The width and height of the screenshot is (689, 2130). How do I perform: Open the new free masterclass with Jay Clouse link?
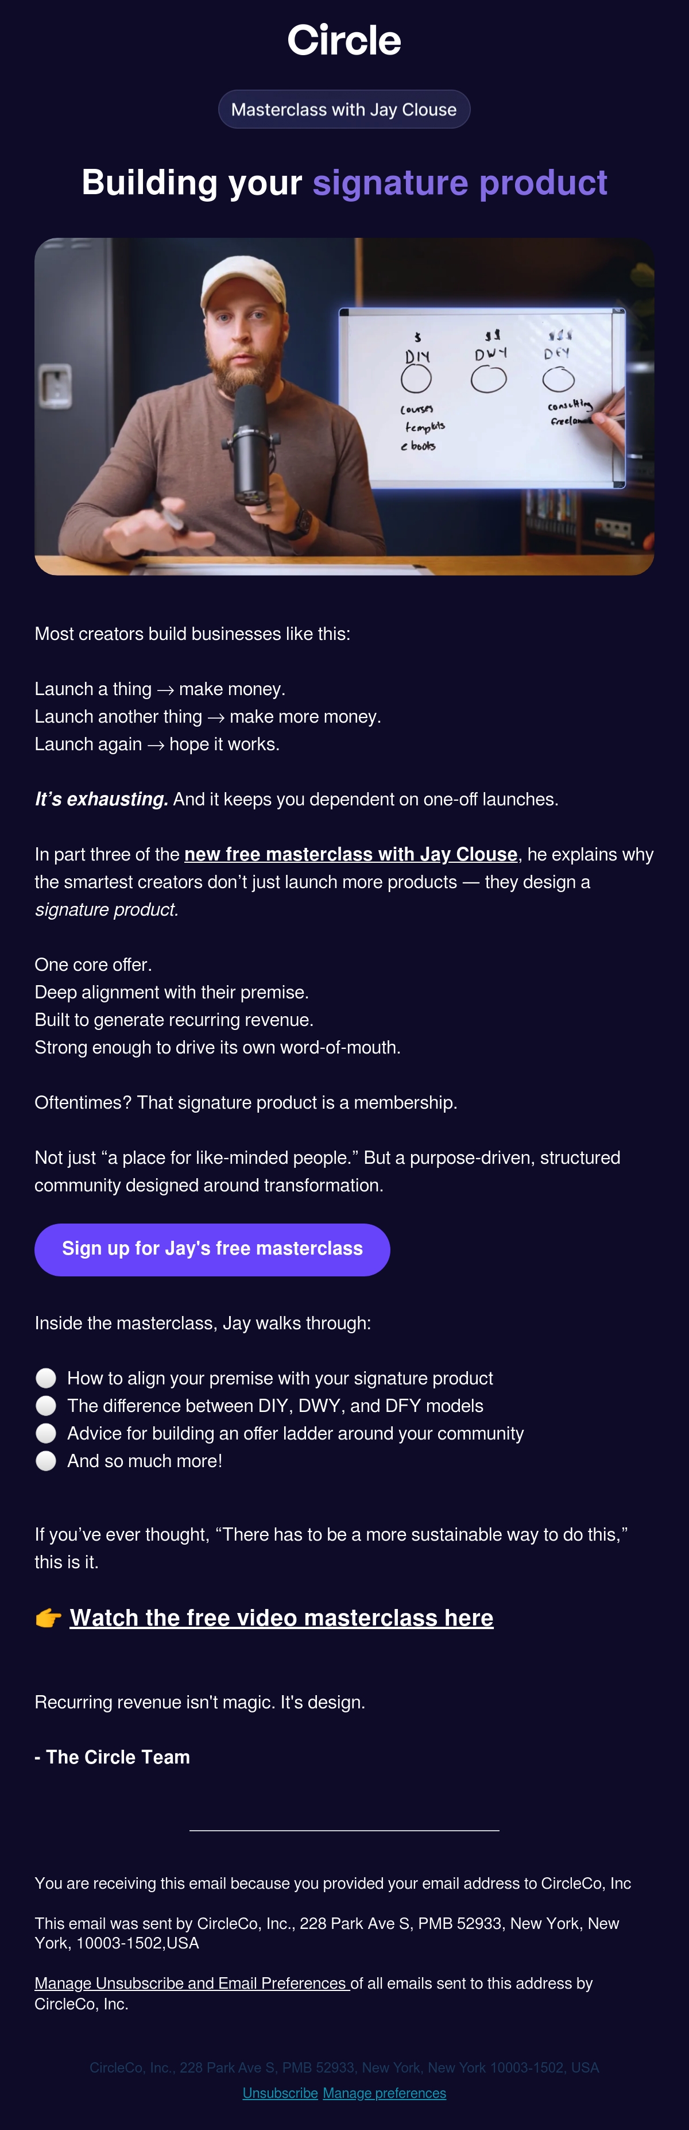click(351, 854)
